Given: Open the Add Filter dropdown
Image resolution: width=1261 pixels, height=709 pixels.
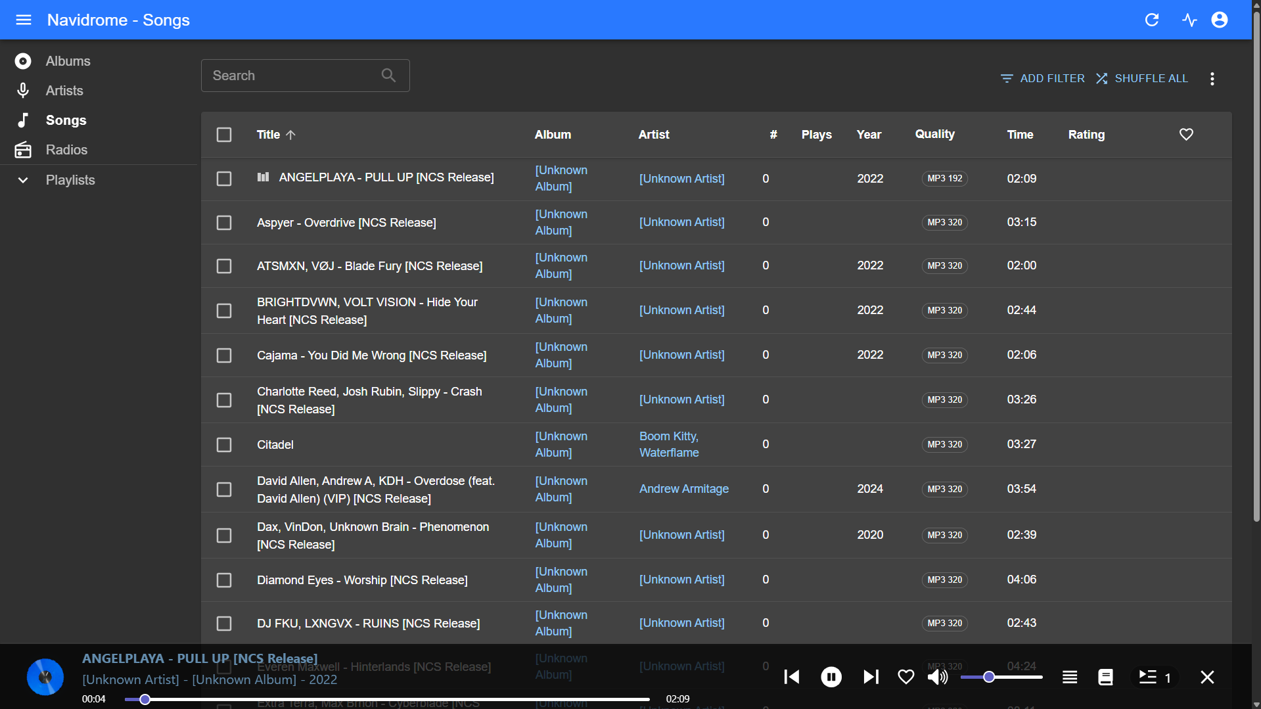Looking at the screenshot, I should coord(1042,78).
